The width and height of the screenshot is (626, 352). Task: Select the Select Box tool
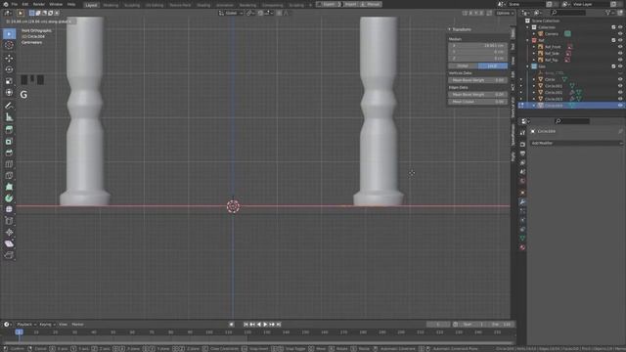point(9,34)
